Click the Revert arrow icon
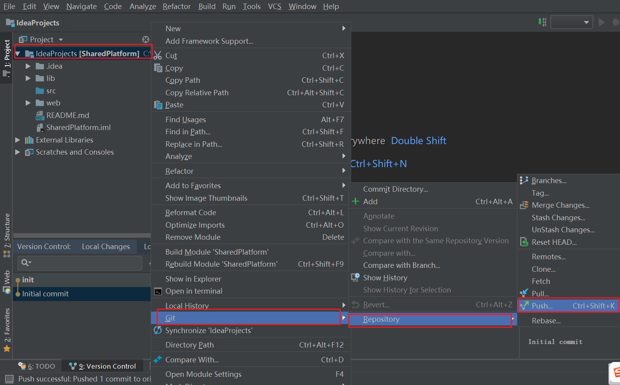This screenshot has height=385, width=620. click(355, 305)
